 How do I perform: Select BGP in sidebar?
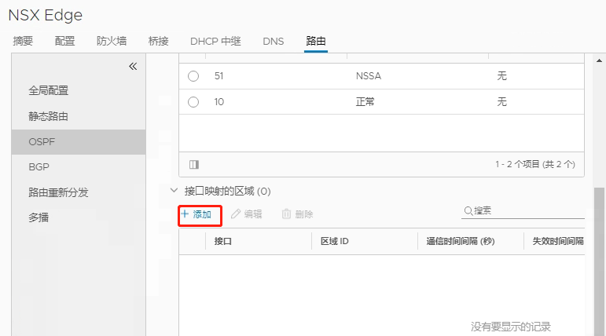pyautogui.click(x=39, y=167)
